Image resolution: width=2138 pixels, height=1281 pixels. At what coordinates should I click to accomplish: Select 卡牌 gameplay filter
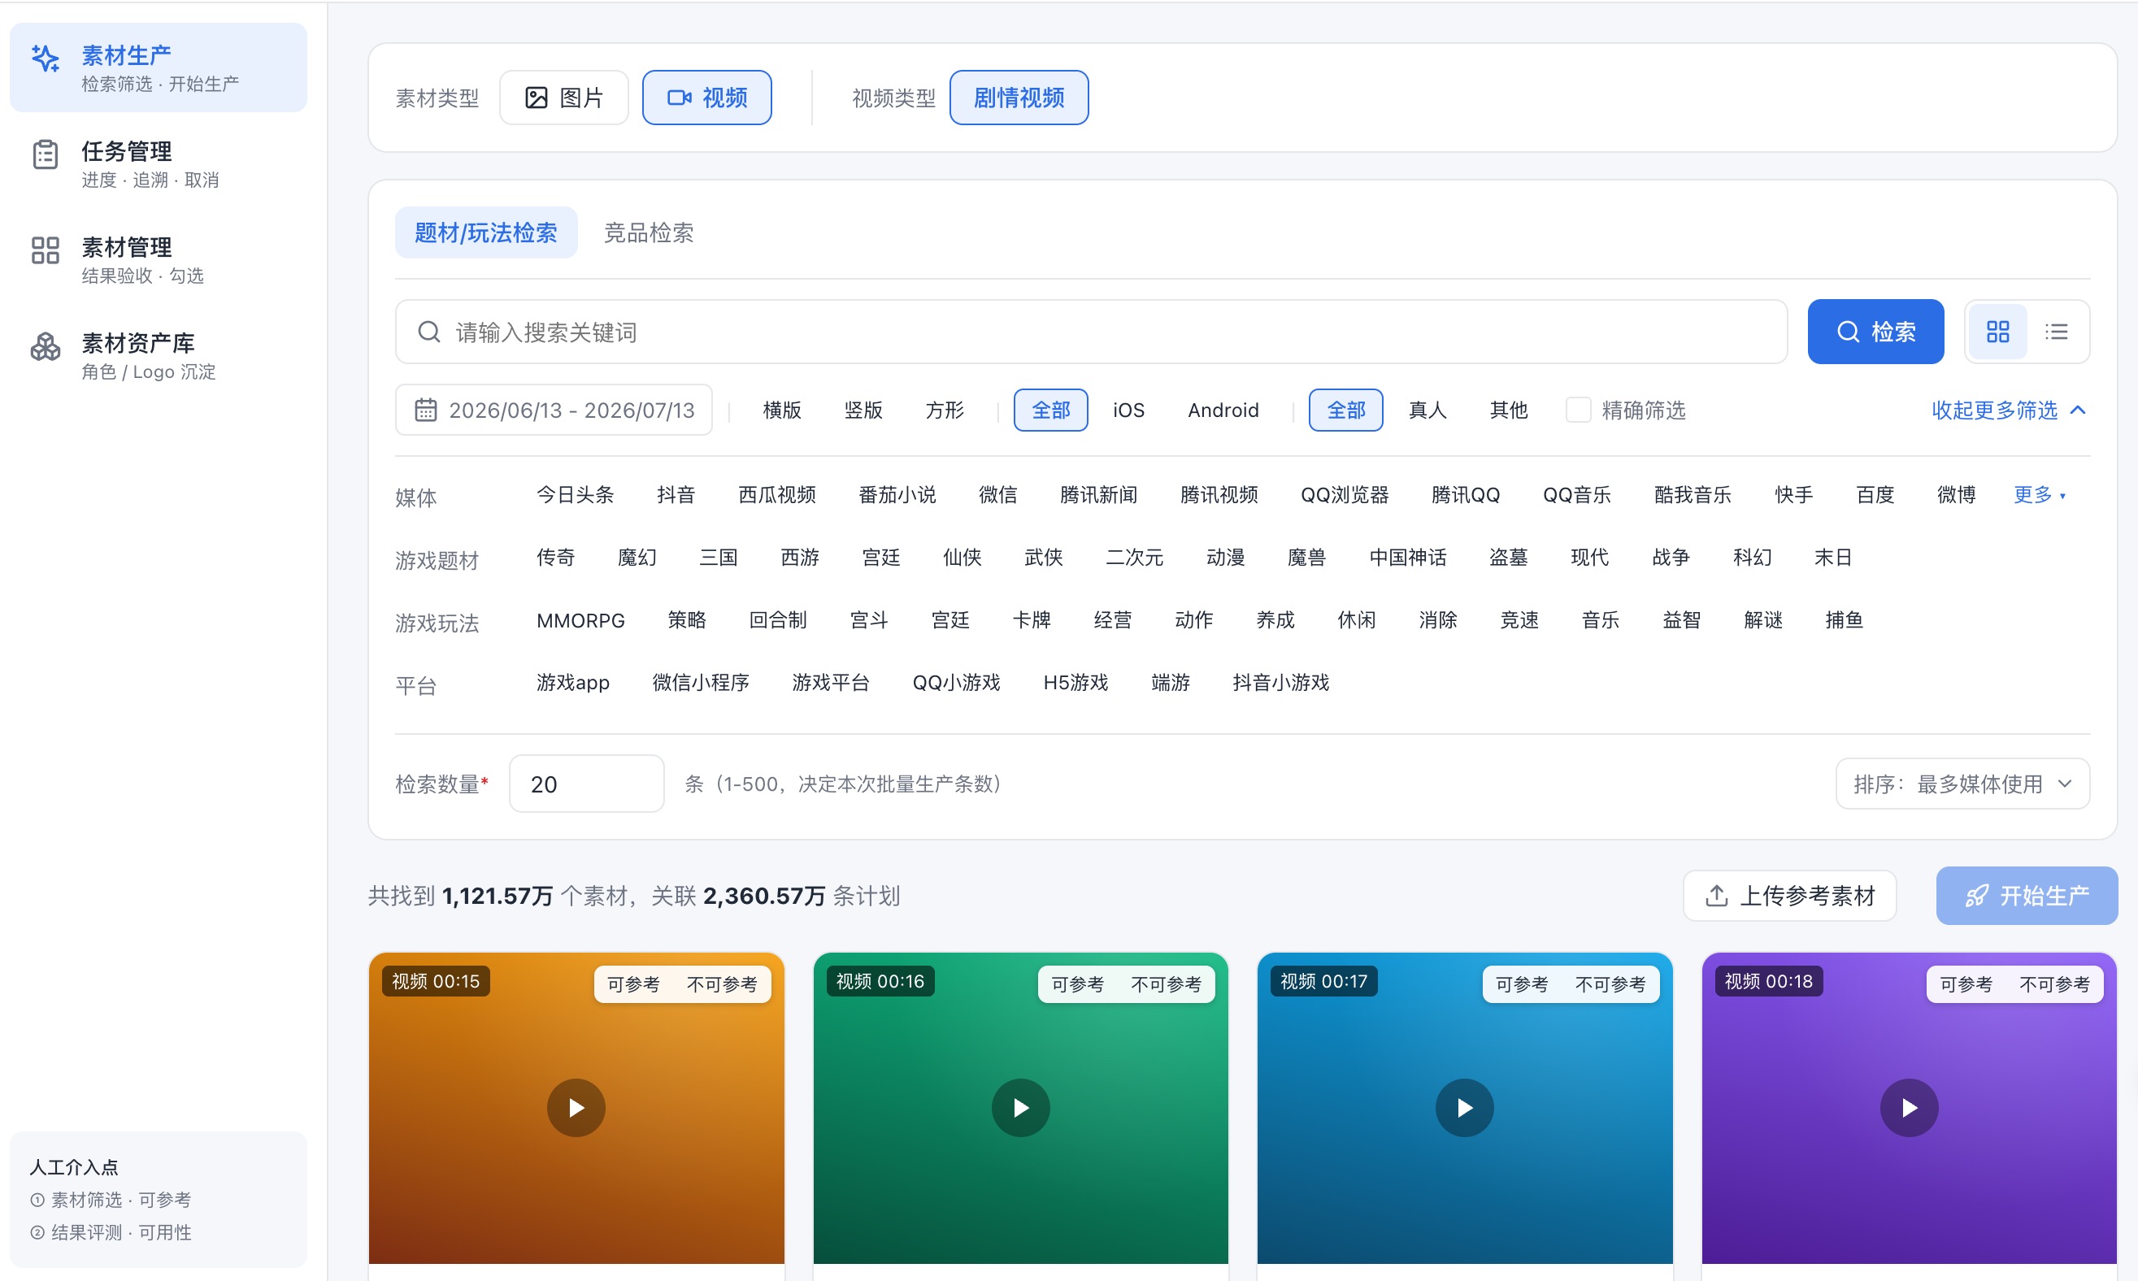[x=1031, y=620]
